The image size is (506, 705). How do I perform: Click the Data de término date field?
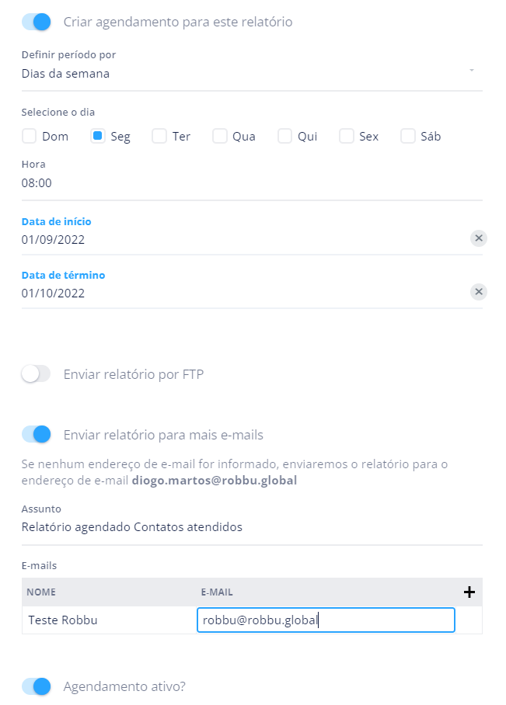tap(233, 293)
